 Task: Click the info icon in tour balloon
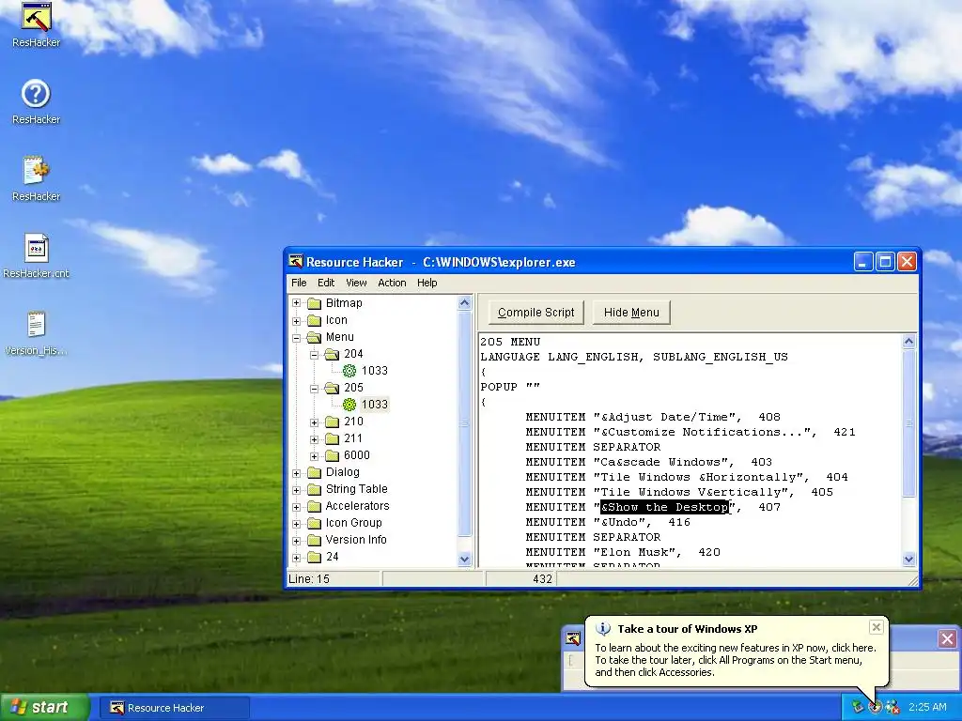603,628
